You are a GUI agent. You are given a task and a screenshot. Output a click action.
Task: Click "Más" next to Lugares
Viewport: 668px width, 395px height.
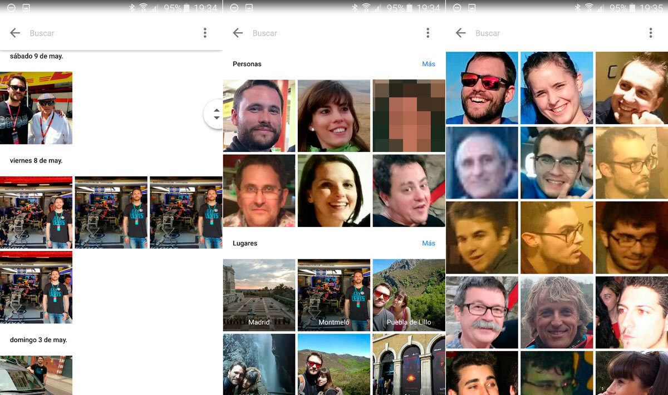pos(428,243)
